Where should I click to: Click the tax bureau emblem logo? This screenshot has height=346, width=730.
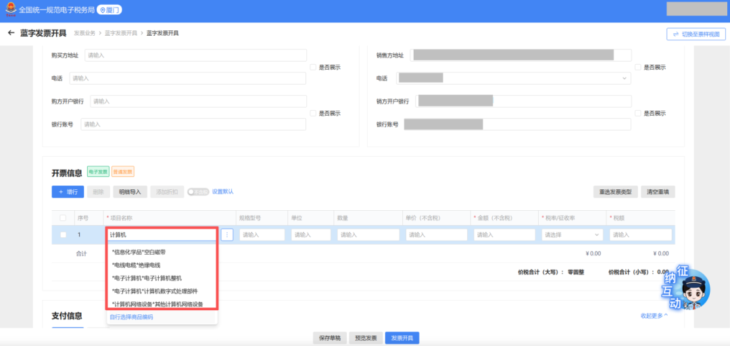[10, 9]
